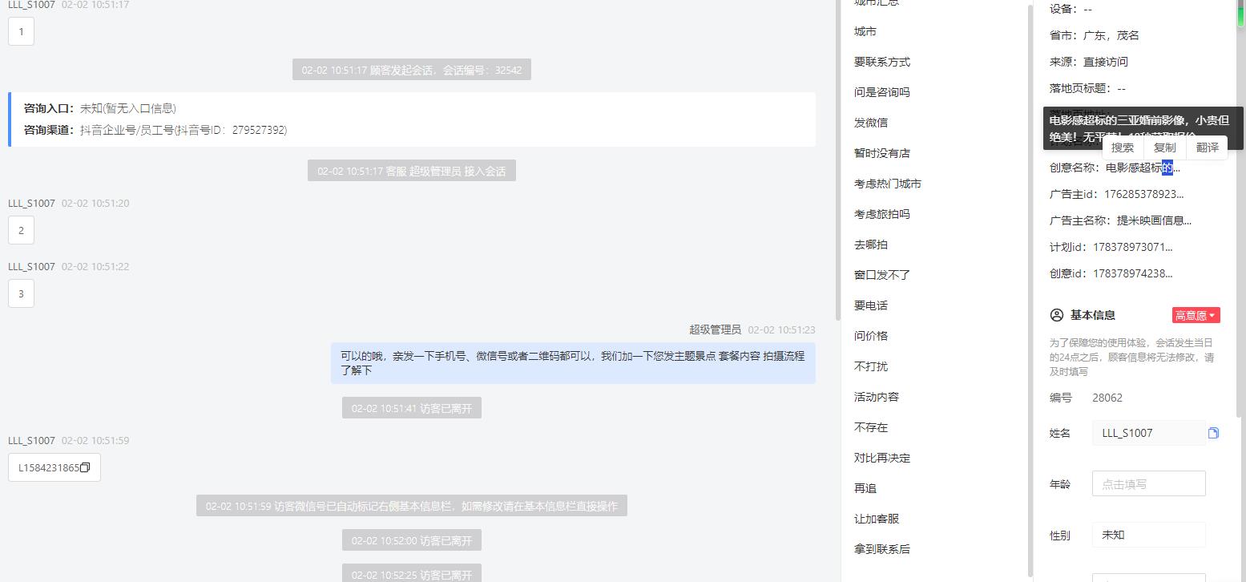This screenshot has width=1246, height=582.
Task: Select the quick reply 发微信
Action: [x=871, y=123]
